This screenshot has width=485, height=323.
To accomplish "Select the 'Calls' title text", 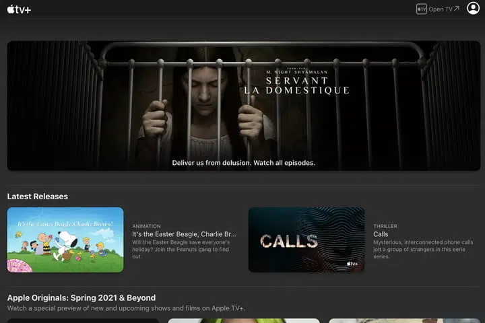I will point(381,234).
